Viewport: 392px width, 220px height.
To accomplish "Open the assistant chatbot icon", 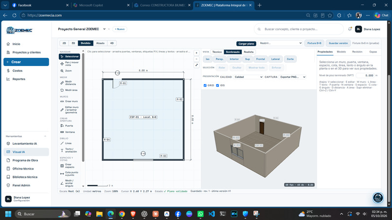I will pyautogui.click(x=378, y=198).
